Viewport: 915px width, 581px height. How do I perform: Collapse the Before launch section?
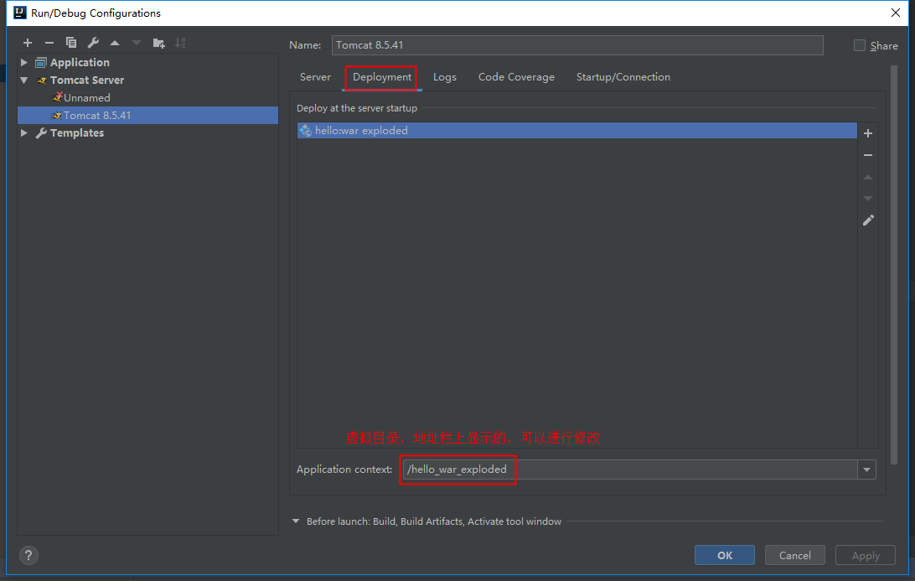tap(296, 521)
